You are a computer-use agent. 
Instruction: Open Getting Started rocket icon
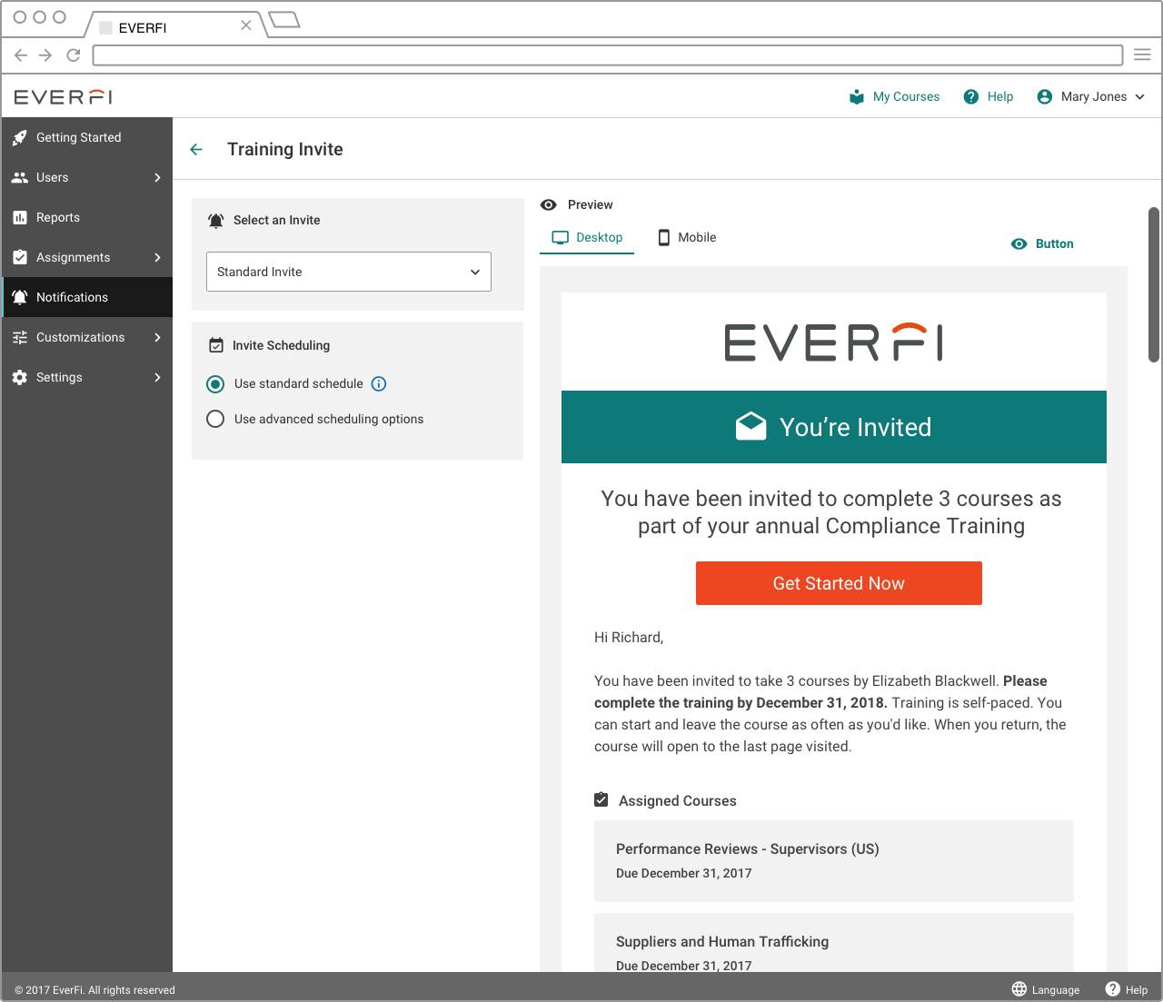(20, 137)
